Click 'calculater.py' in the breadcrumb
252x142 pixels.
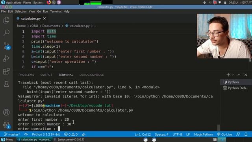pyautogui.click(x=80, y=26)
